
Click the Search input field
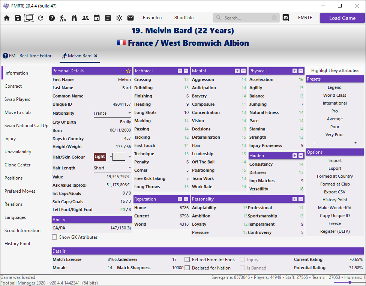tap(246, 18)
